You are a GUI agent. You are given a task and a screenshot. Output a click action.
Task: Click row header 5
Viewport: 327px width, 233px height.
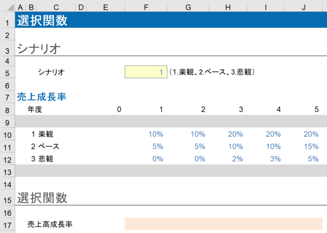coord(7,72)
